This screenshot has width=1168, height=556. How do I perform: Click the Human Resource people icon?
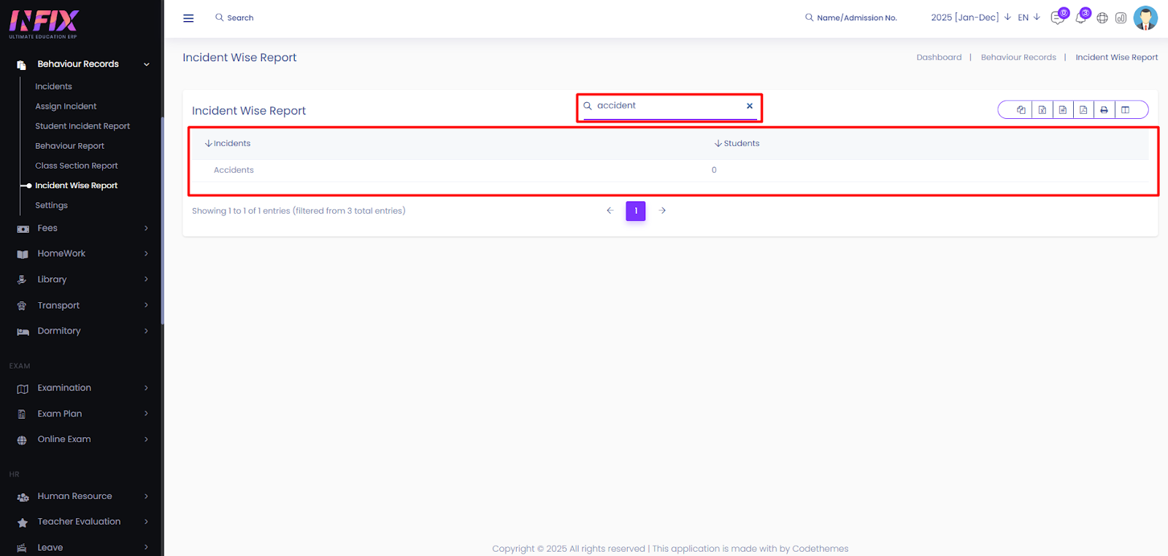coord(23,497)
